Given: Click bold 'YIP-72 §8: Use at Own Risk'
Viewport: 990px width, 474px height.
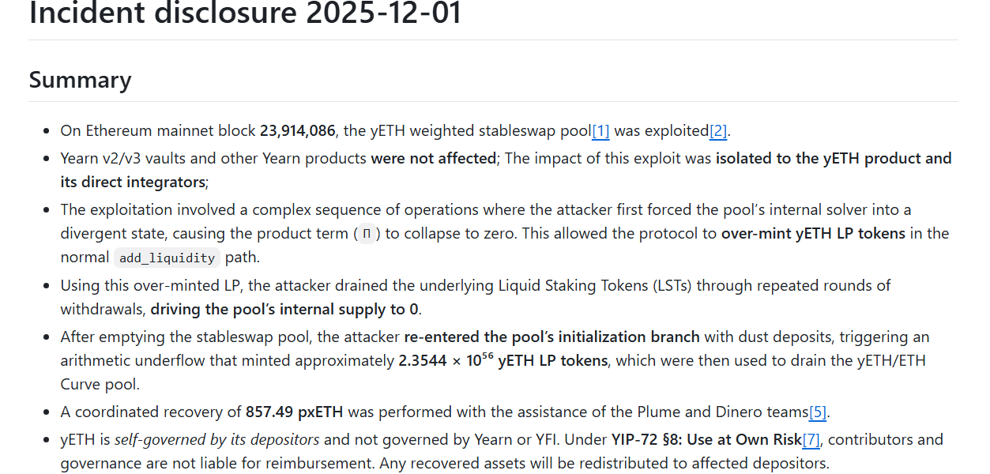Looking at the screenshot, I should click(706, 440).
